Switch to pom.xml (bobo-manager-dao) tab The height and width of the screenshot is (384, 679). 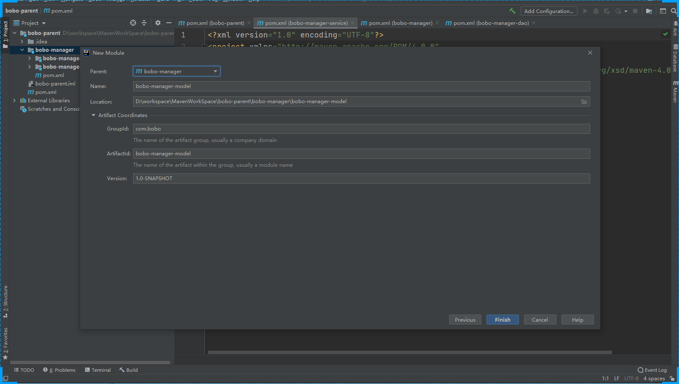pyautogui.click(x=487, y=23)
